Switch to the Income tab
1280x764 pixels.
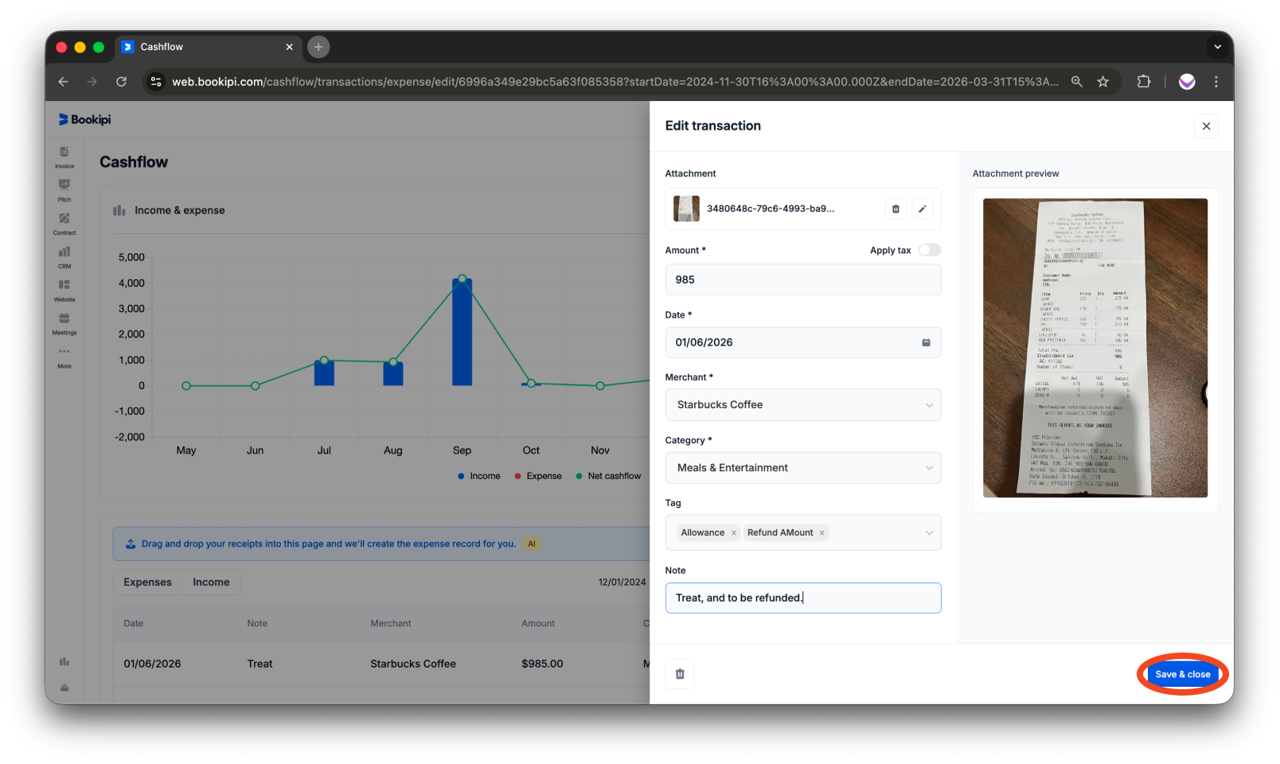point(210,582)
